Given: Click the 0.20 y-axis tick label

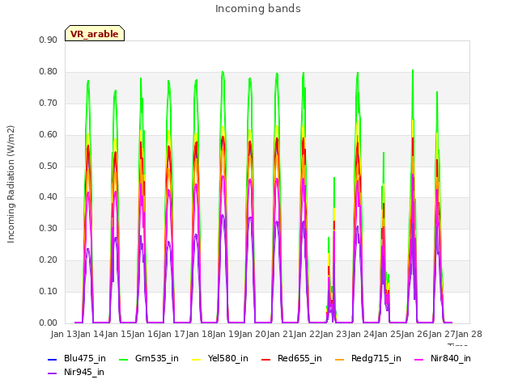Looking at the screenshot, I should [x=49, y=260].
